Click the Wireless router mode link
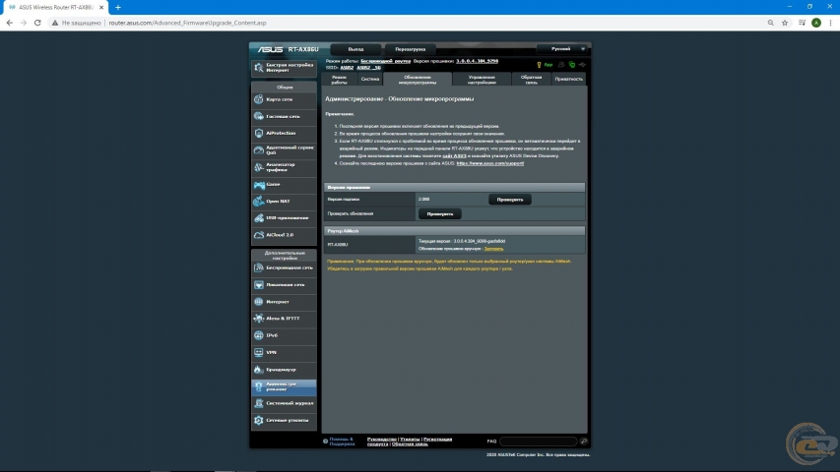This screenshot has height=472, width=840. pos(386,61)
